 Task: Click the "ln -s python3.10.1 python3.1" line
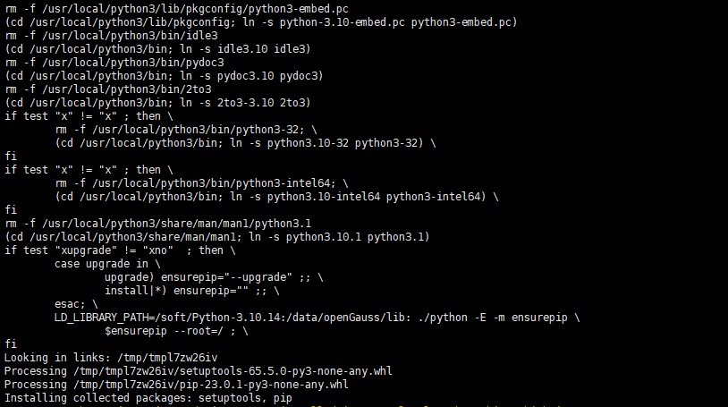[216, 236]
